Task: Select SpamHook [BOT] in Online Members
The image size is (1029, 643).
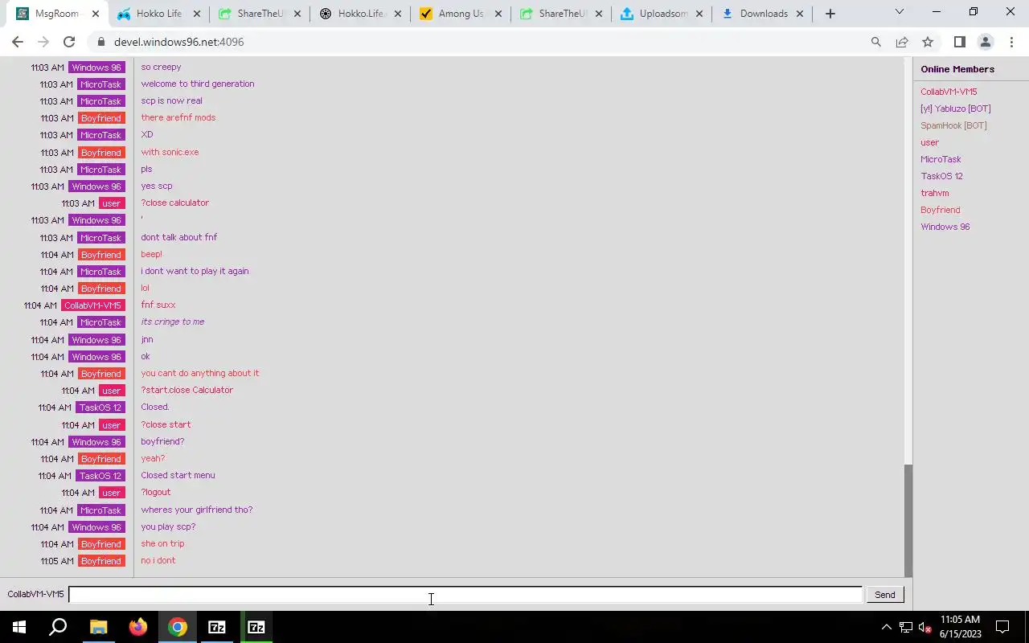Action: 953,125
